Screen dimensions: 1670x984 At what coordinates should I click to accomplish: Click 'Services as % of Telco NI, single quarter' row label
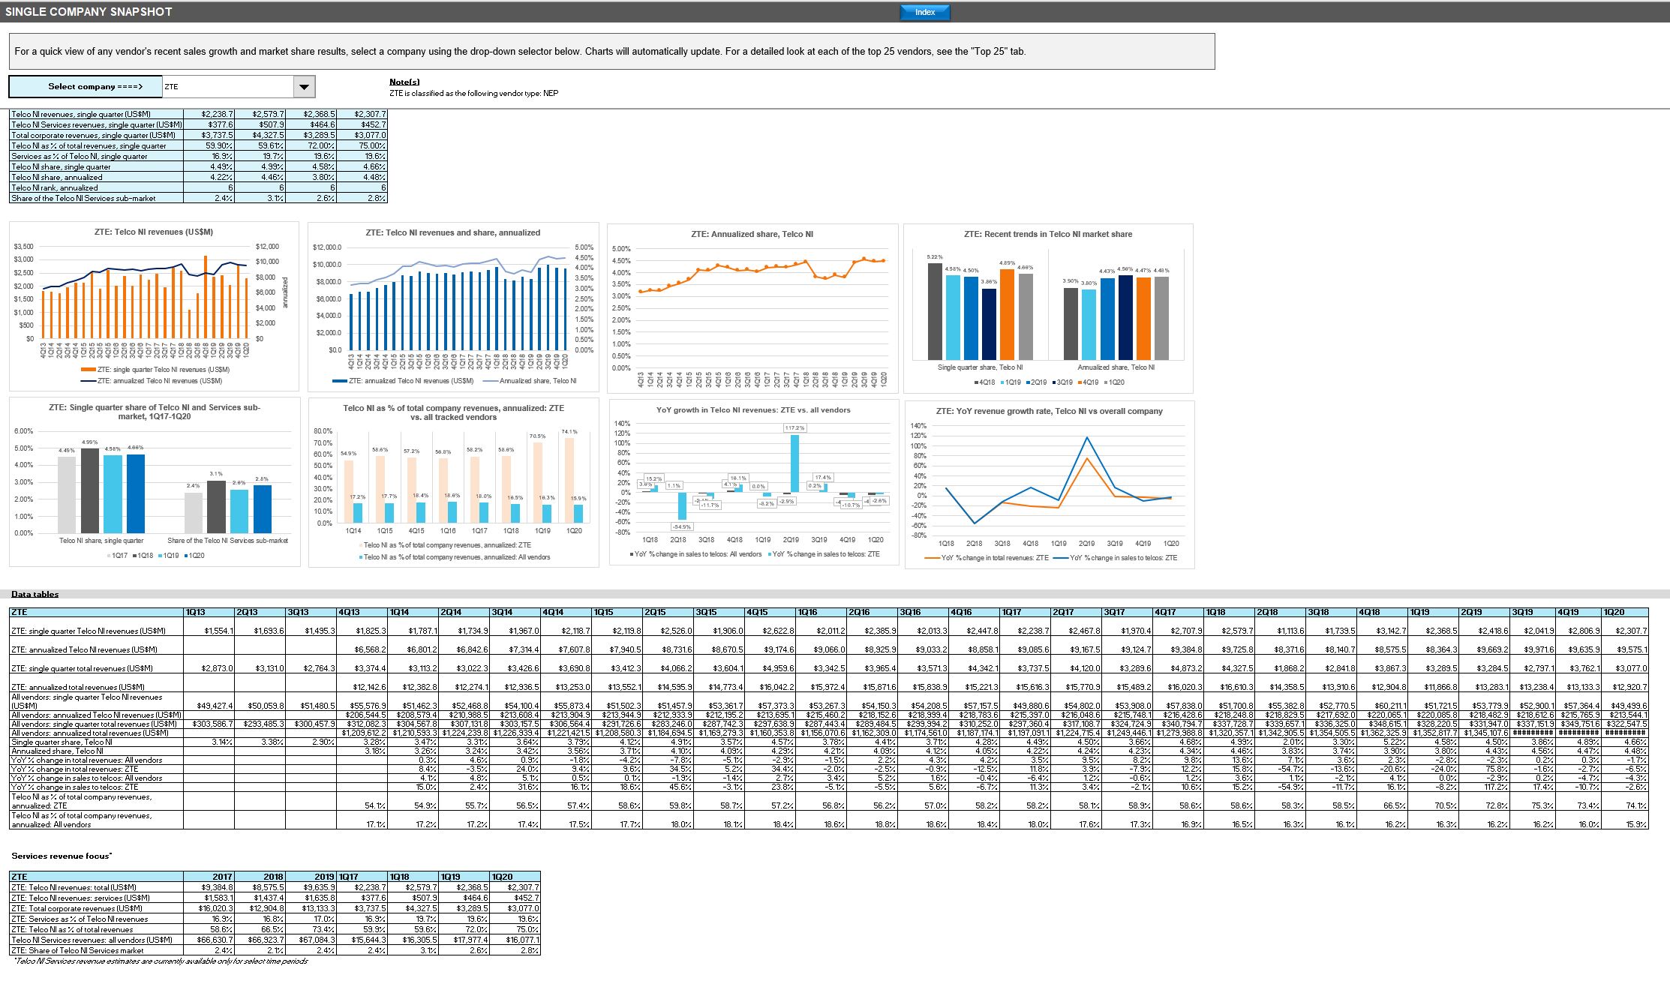pos(96,156)
